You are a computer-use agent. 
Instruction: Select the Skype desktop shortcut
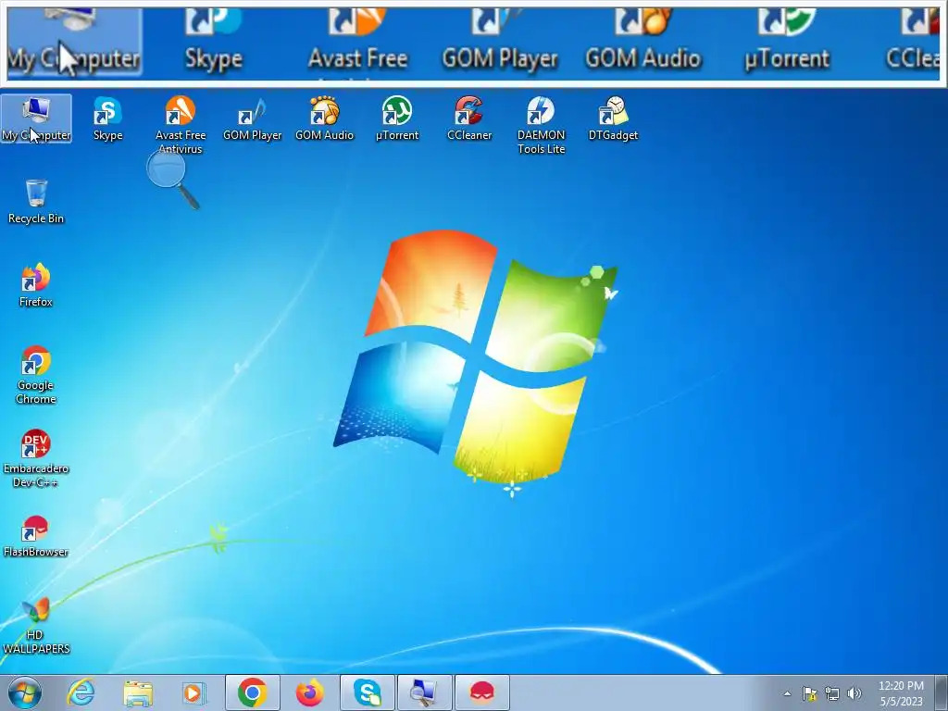[x=107, y=118]
